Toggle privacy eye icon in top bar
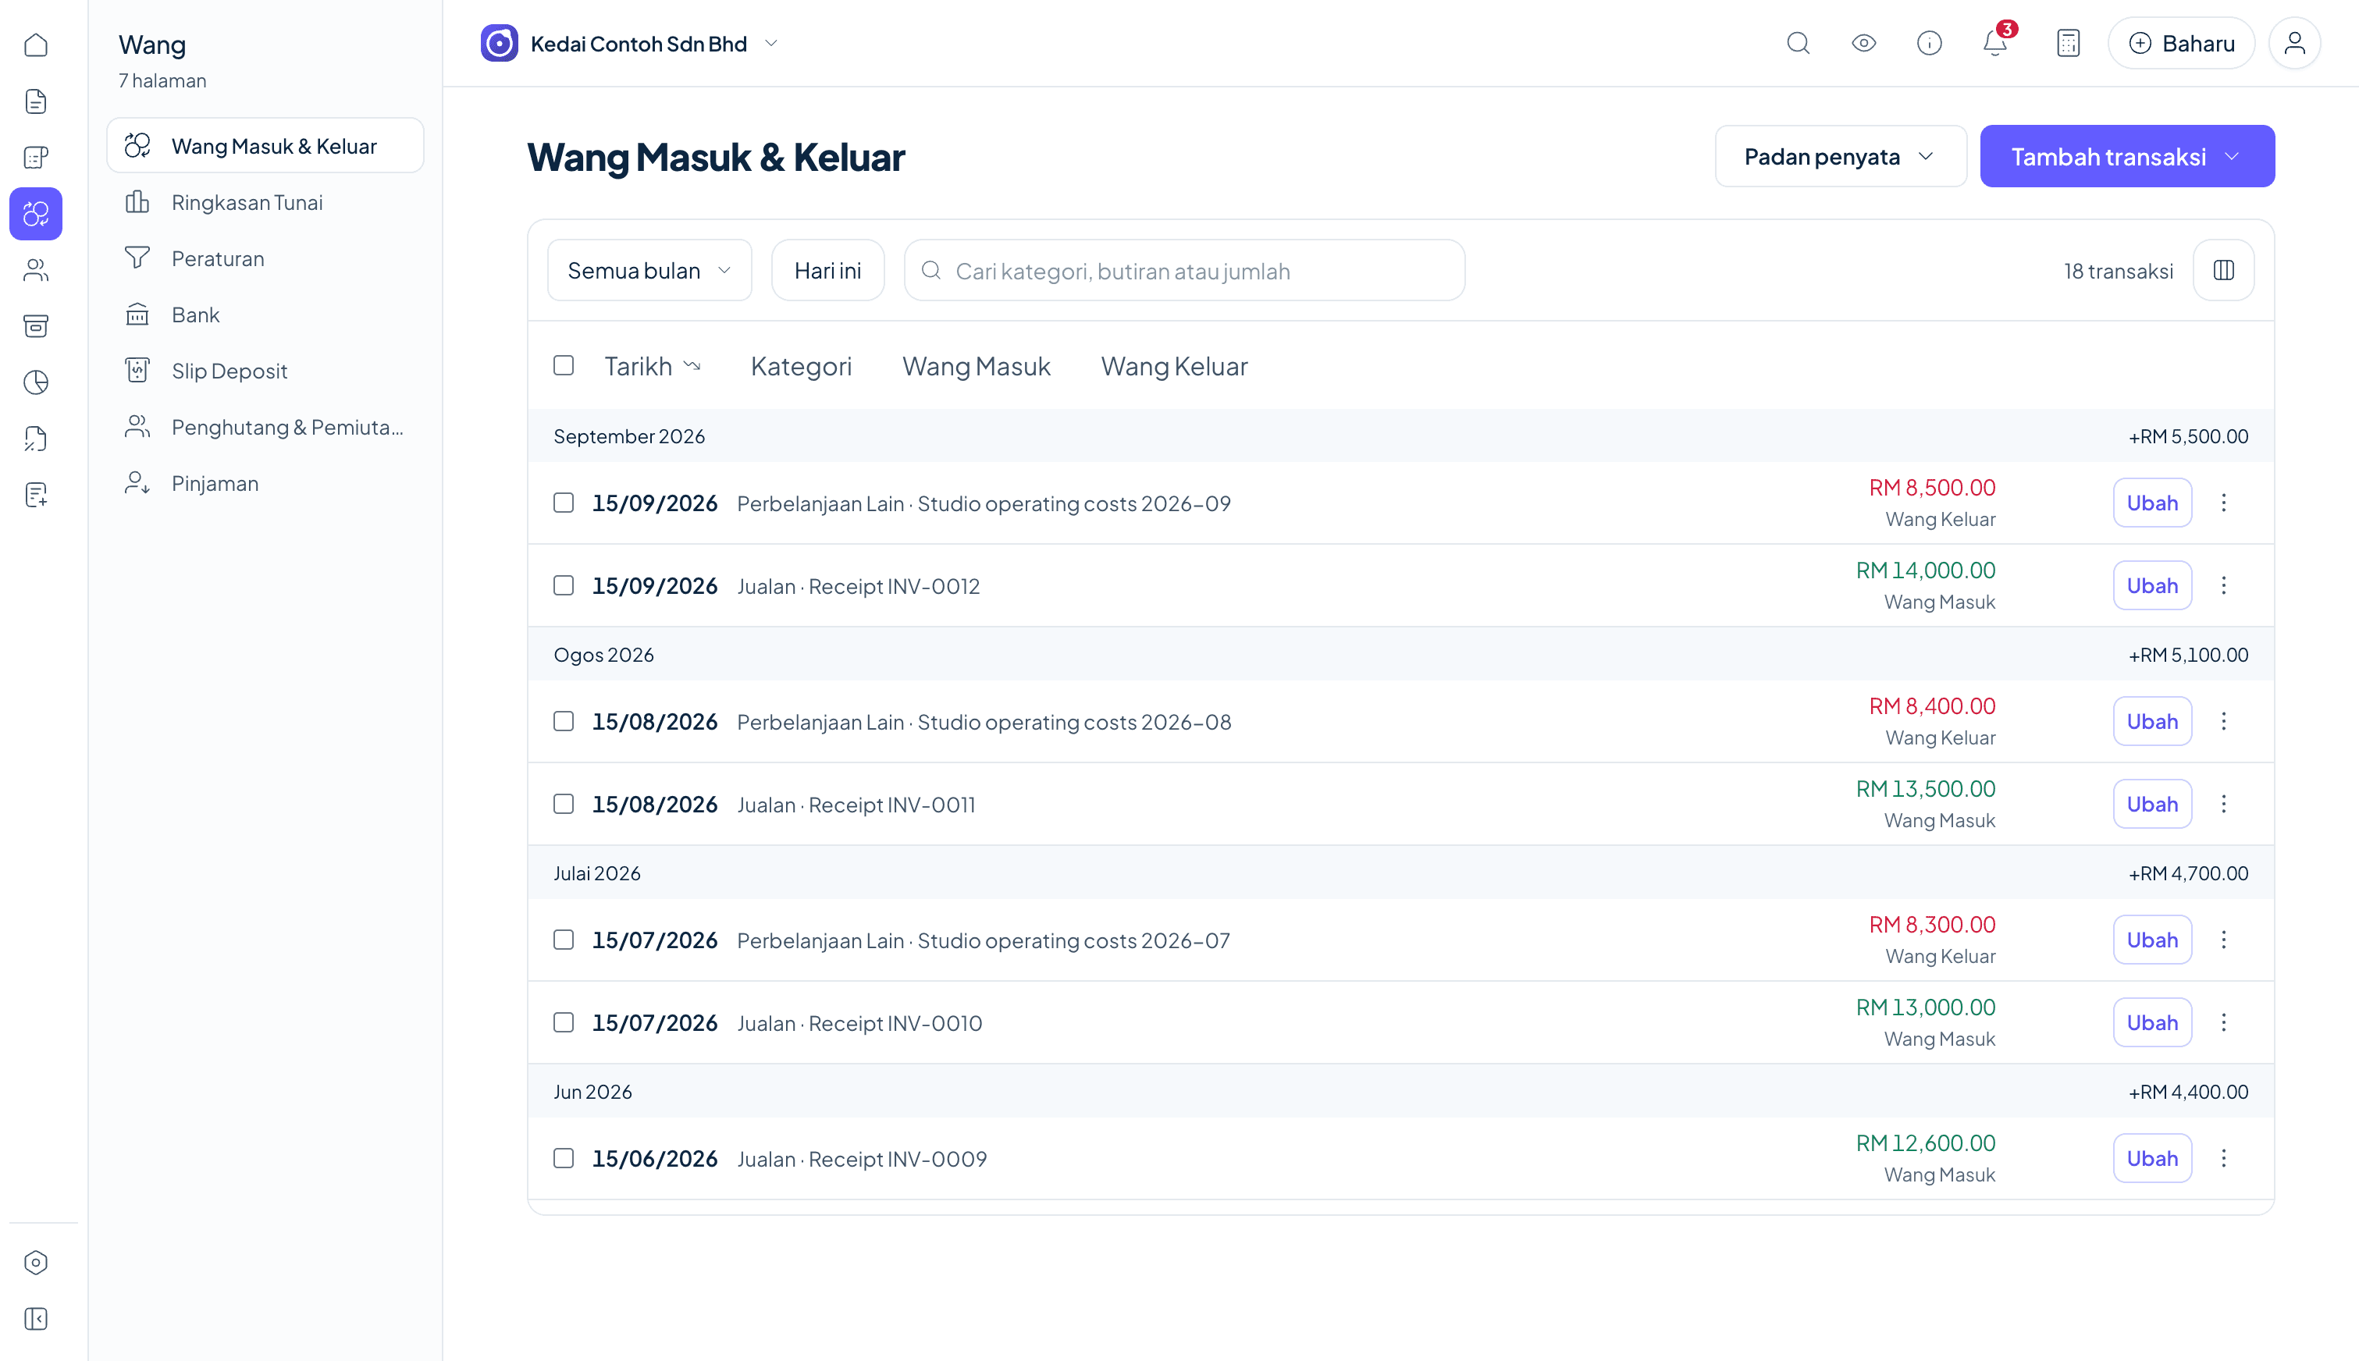2359x1361 pixels. [x=1863, y=43]
